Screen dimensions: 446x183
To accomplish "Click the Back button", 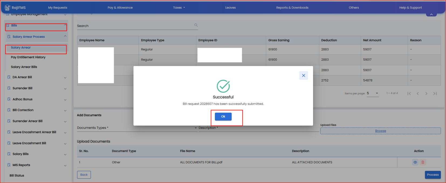I will tap(84, 175).
